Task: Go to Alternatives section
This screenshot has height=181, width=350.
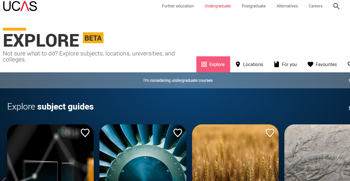Action: (287, 6)
